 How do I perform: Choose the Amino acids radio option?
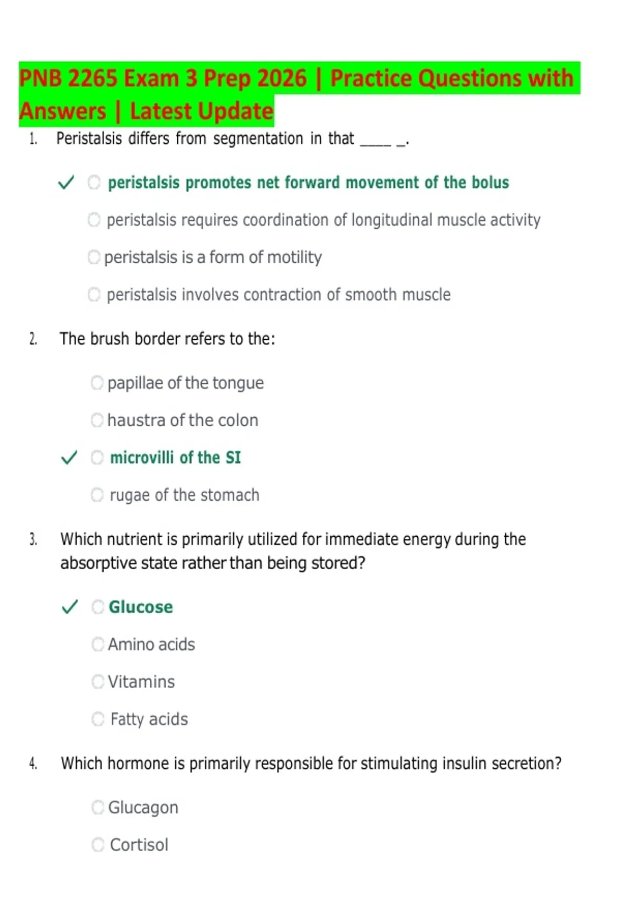(98, 644)
